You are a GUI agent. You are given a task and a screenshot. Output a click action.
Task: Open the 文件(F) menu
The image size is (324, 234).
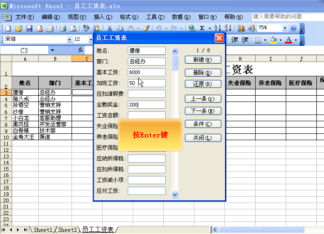point(25,17)
